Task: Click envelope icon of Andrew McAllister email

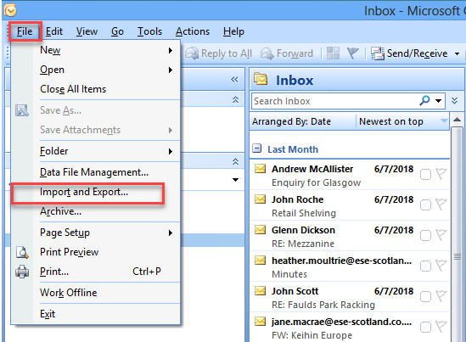Action: click(261, 169)
